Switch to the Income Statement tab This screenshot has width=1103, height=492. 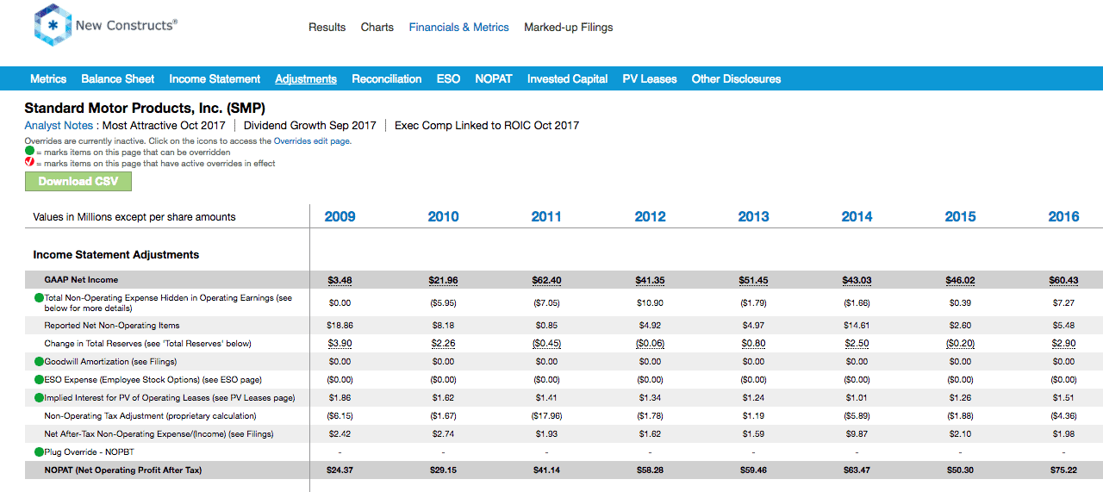pyautogui.click(x=215, y=78)
